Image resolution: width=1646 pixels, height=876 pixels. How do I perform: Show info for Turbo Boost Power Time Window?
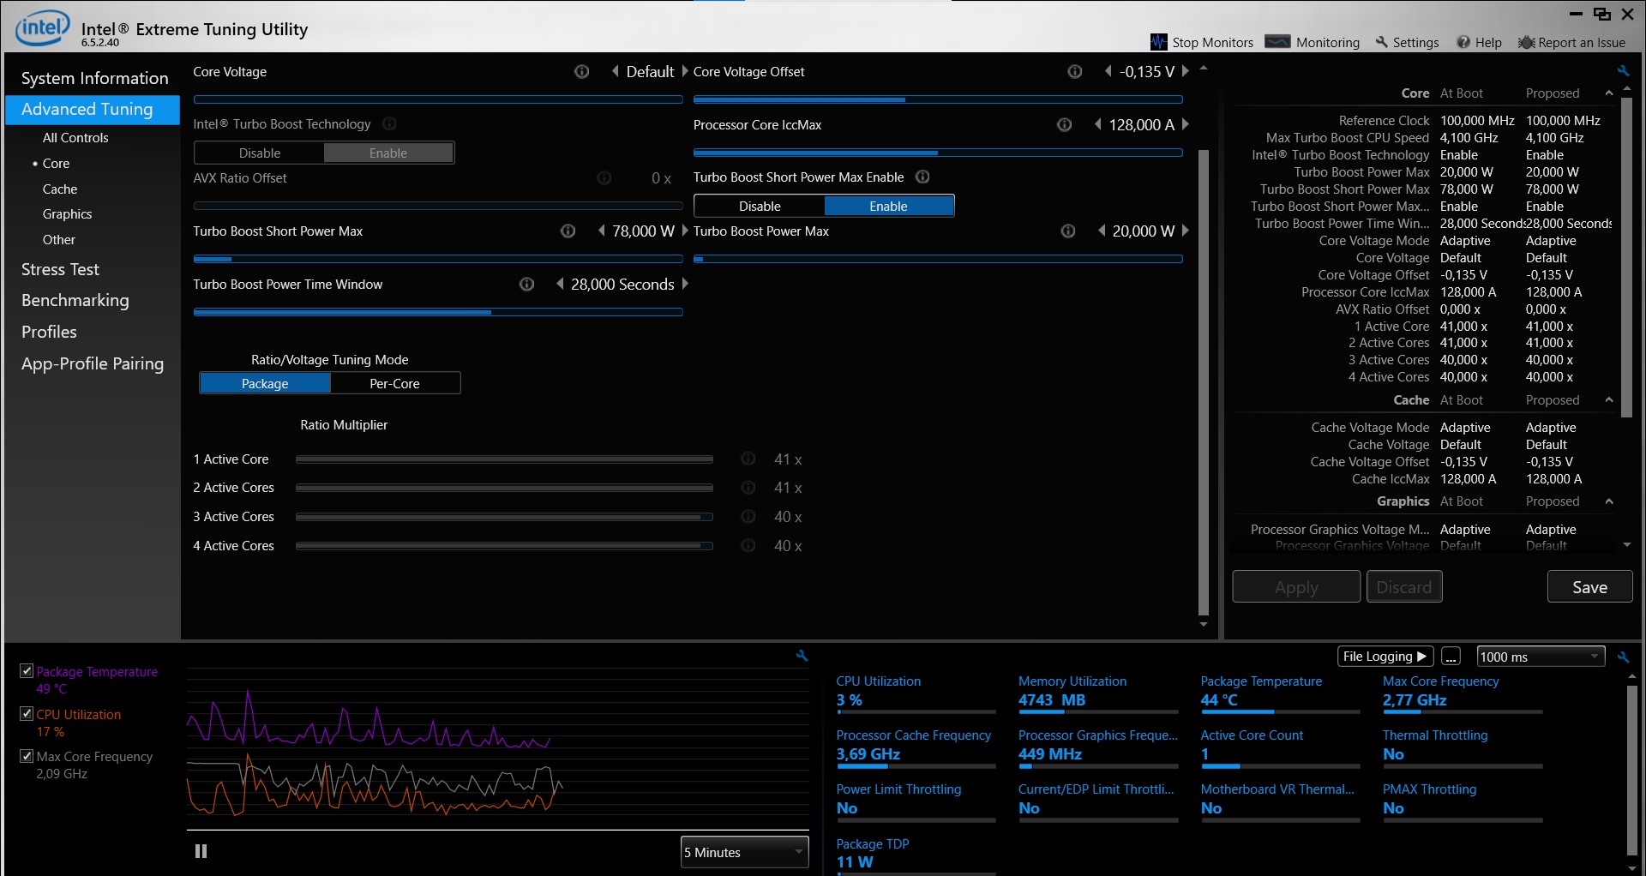coord(527,285)
